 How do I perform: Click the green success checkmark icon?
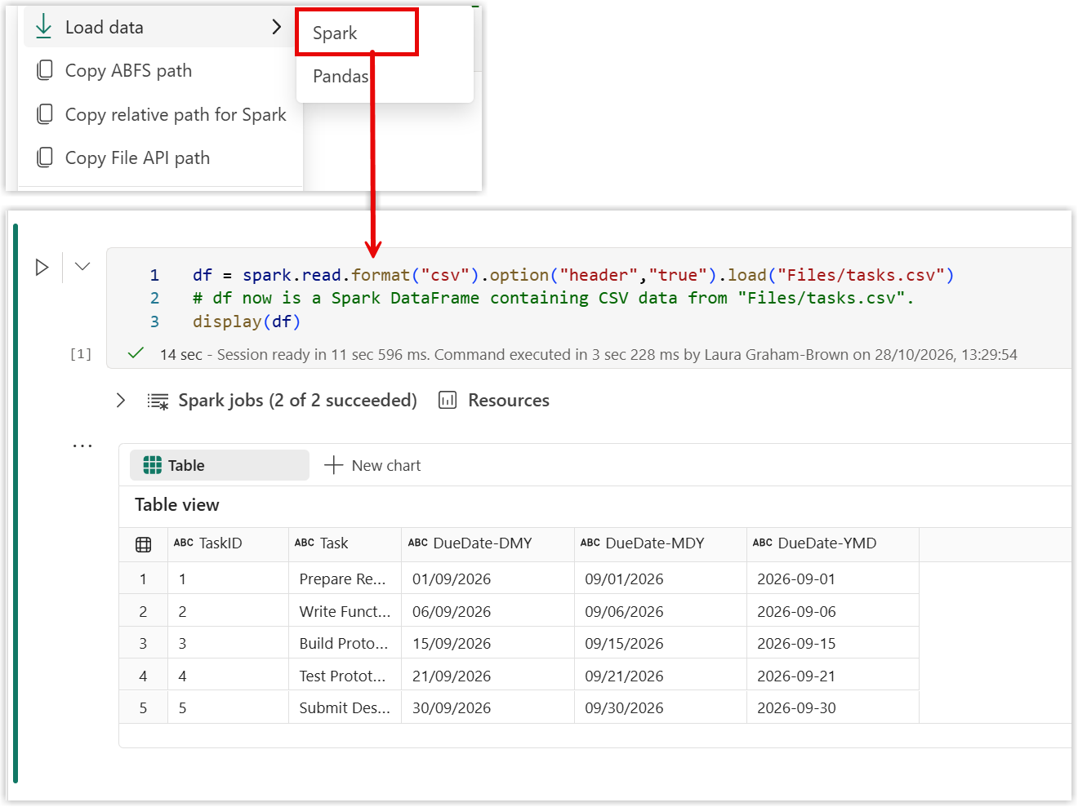(136, 353)
